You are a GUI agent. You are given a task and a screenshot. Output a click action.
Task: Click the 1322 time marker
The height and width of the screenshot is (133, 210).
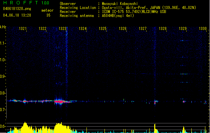click(42, 29)
